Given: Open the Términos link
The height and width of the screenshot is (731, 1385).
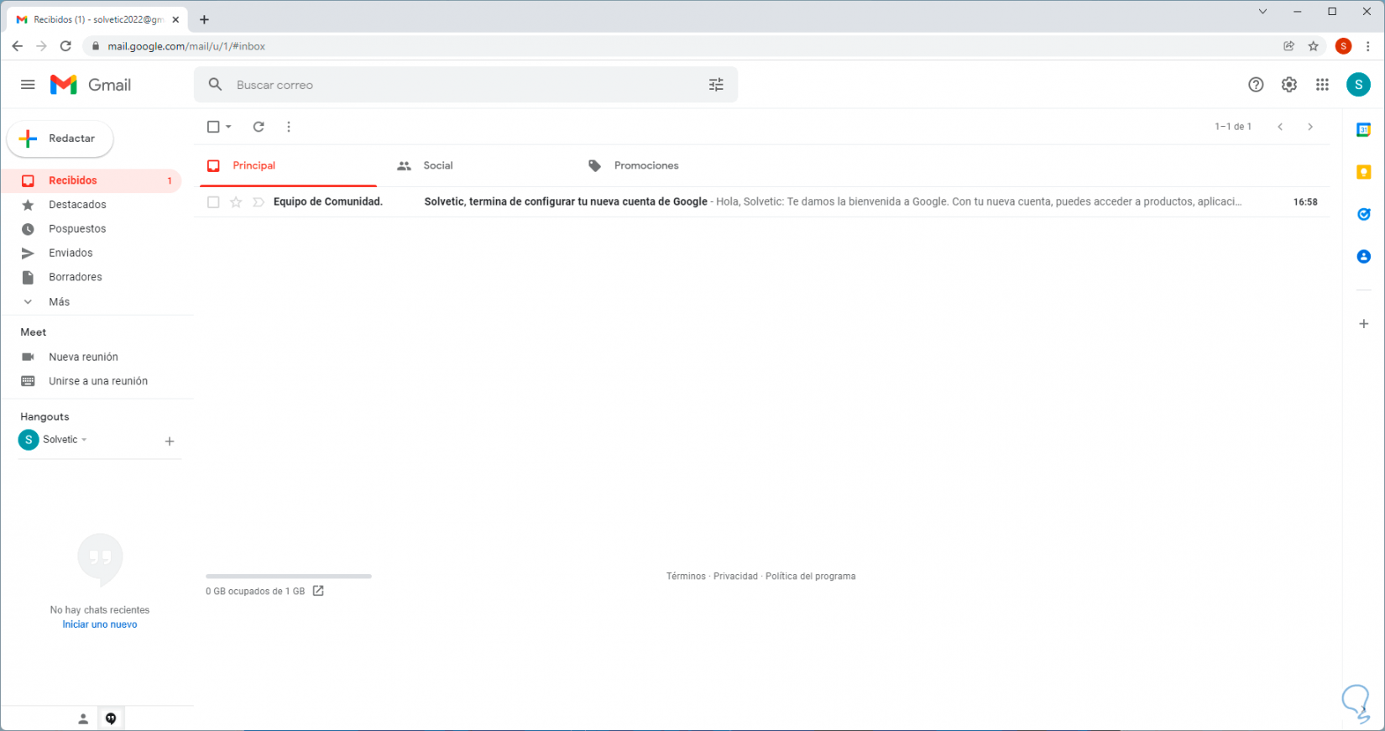Looking at the screenshot, I should tap(686, 577).
